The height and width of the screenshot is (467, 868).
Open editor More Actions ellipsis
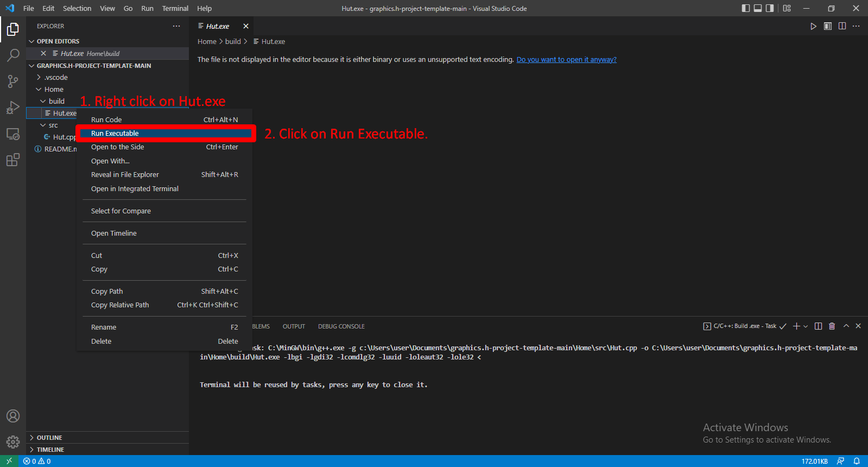[x=856, y=26]
